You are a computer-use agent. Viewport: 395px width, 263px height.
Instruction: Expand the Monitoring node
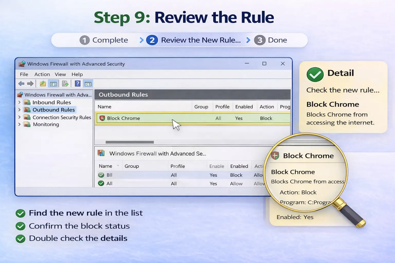[x=19, y=124]
